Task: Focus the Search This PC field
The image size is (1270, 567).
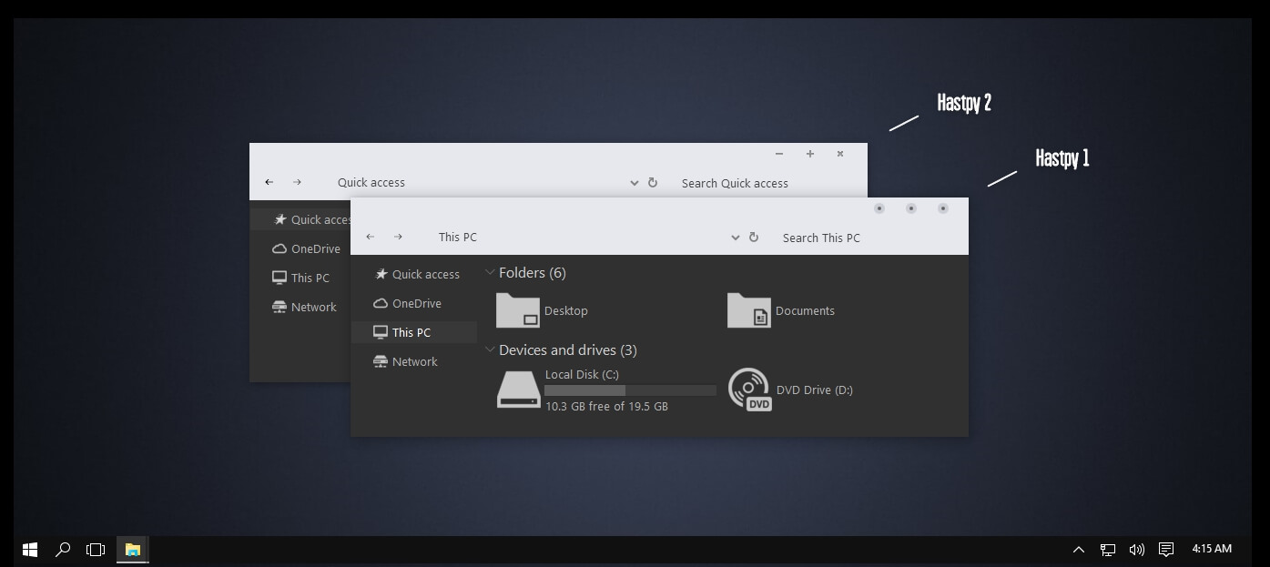Action: coord(821,238)
